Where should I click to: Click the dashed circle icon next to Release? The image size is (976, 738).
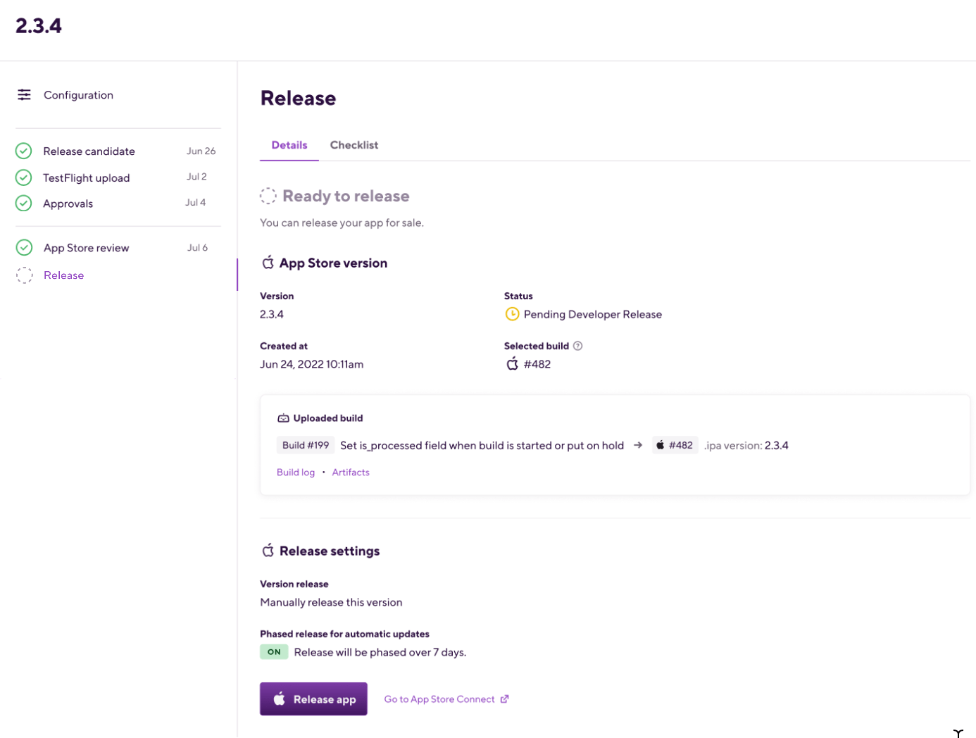(25, 275)
